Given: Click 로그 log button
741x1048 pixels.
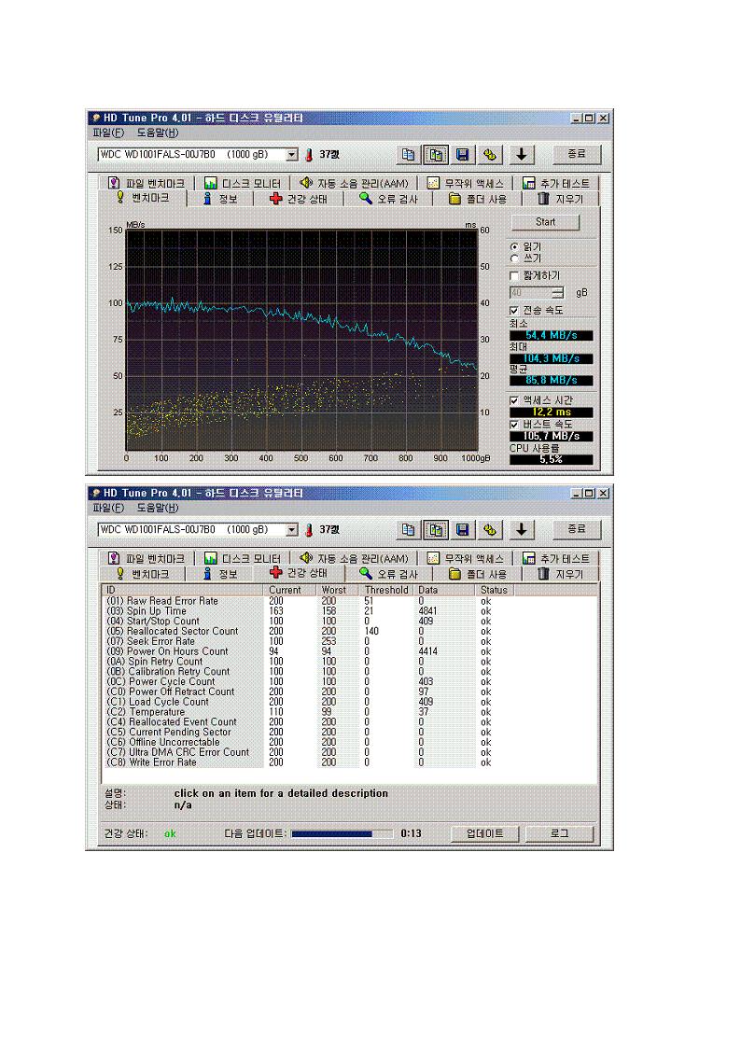Looking at the screenshot, I should point(559,834).
